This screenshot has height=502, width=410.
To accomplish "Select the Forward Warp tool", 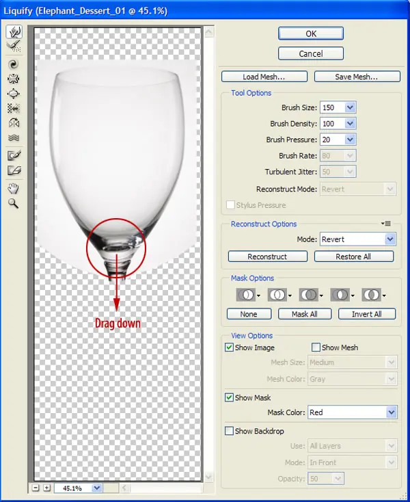I will 14,31.
